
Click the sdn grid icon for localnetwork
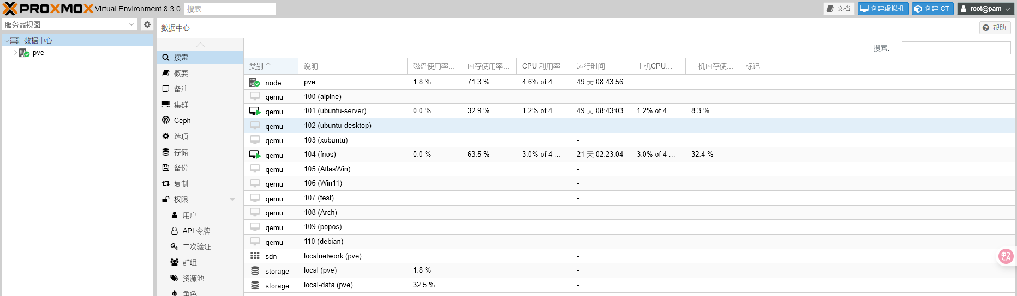point(255,256)
